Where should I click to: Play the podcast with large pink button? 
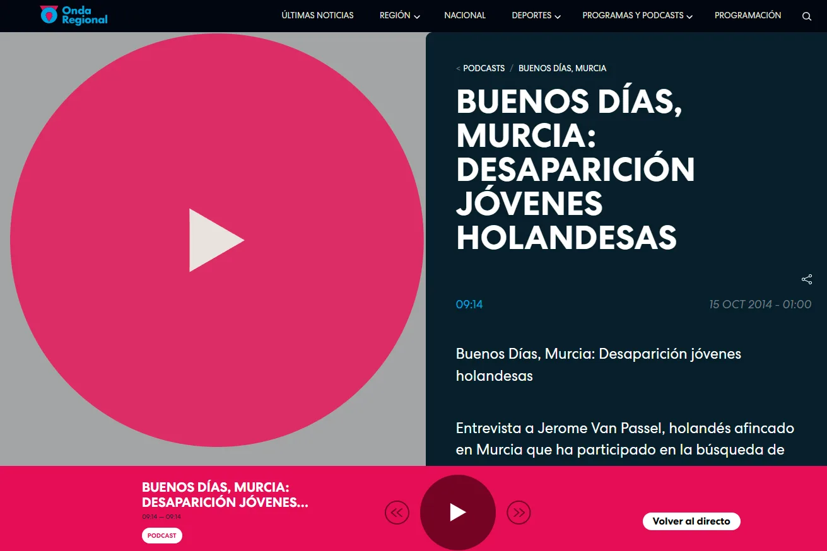tap(216, 240)
